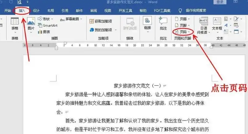The image size is (248, 134).
Task: Expand the 屏幕截图 screenshot dropdown
Action: point(81,19)
